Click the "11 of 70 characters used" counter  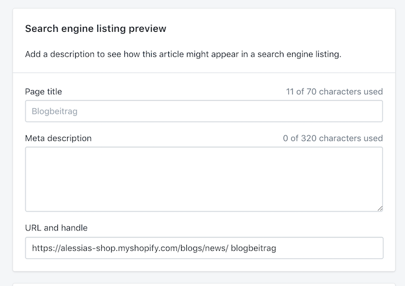tap(334, 91)
